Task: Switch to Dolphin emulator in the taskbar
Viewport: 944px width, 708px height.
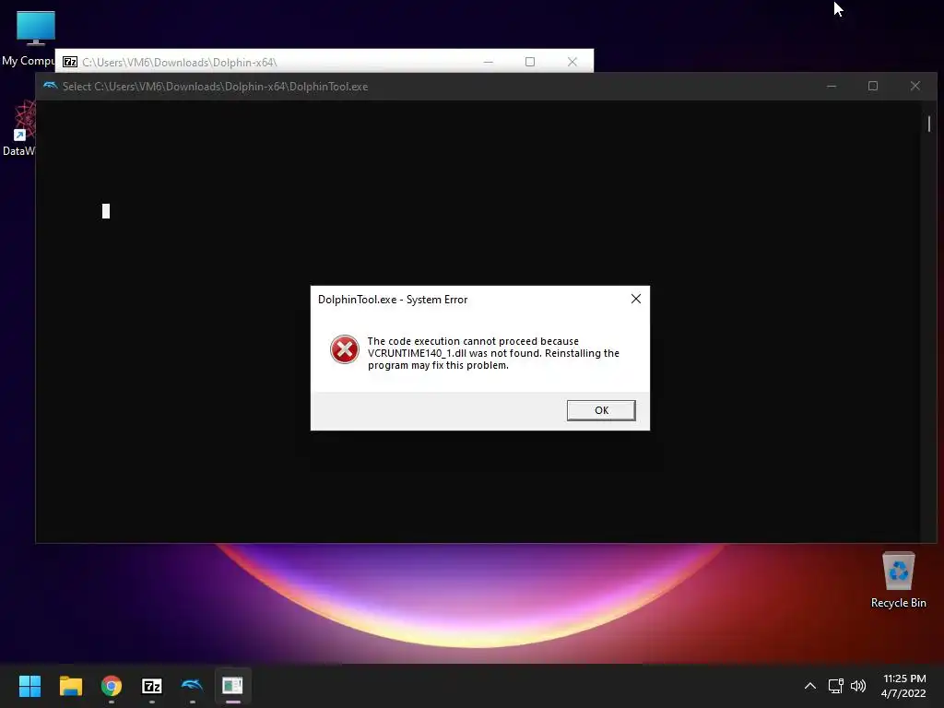Action: coord(192,686)
